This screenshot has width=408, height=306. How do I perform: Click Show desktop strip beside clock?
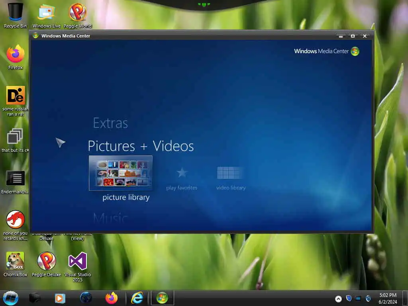(405, 298)
